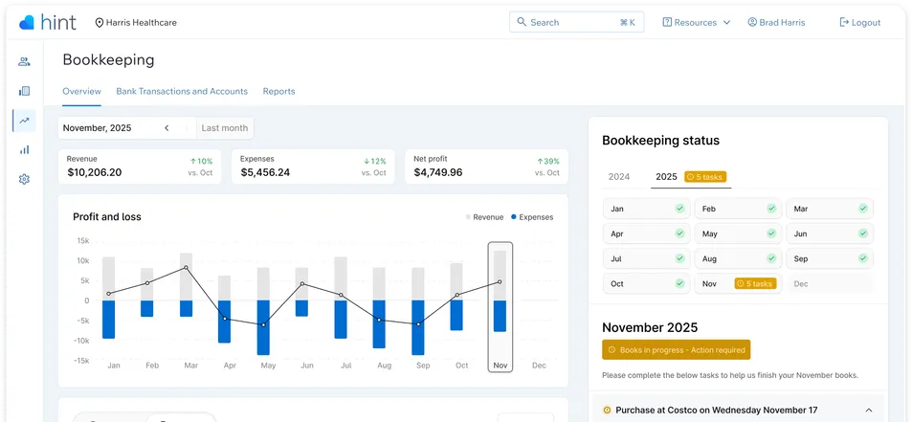Screen dimensions: 912x422
Task: Click the 5 tasks badge beside 2025
Action: tap(705, 177)
